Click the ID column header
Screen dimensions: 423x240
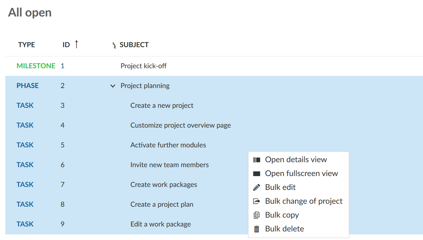point(66,45)
